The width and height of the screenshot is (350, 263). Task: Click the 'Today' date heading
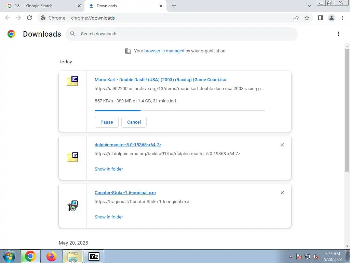coord(65,62)
